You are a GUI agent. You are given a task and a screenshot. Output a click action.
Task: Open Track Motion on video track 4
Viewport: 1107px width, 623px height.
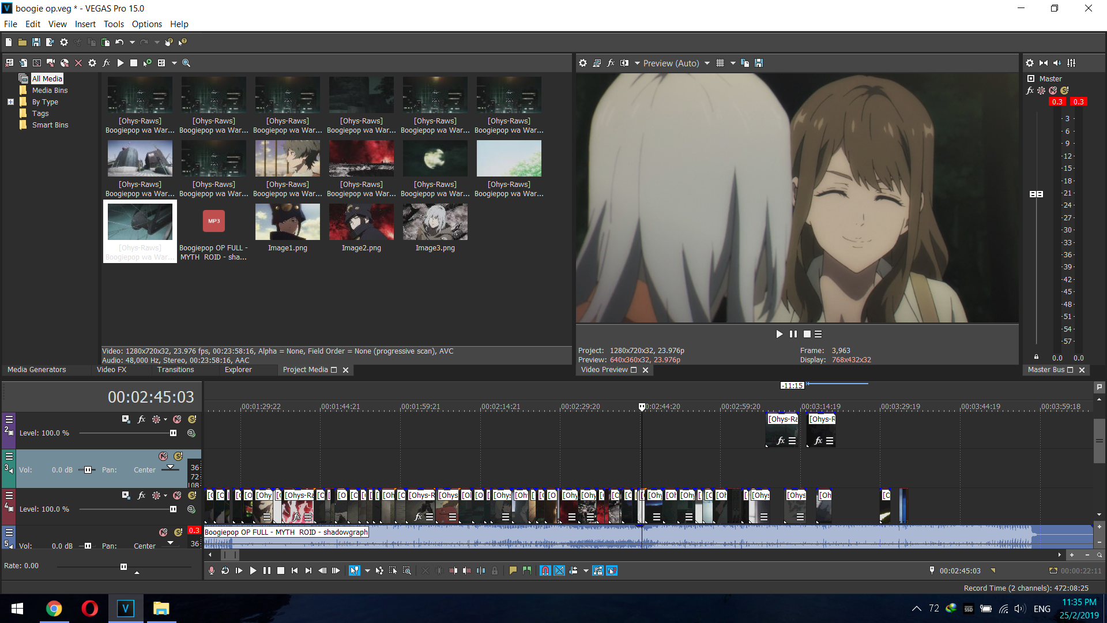point(126,496)
